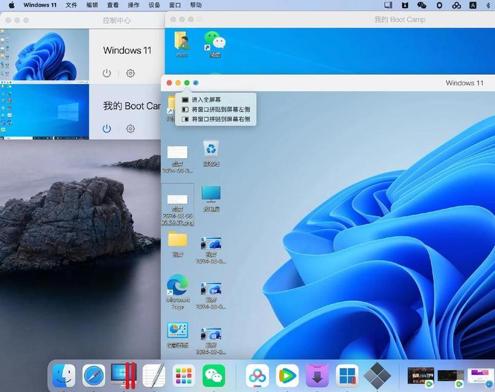495x392 pixels.
Task: Click the blue Coherence button in Windows 11 titlebar
Action: point(196,83)
